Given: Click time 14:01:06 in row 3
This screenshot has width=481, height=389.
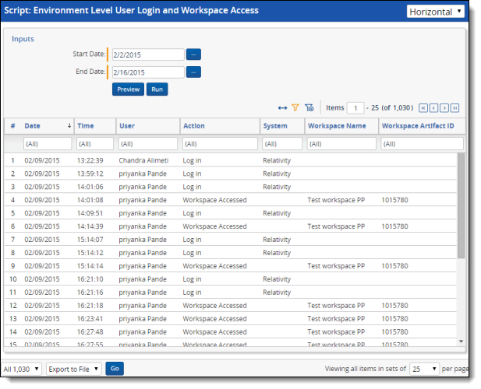Looking at the screenshot, I should point(90,187).
